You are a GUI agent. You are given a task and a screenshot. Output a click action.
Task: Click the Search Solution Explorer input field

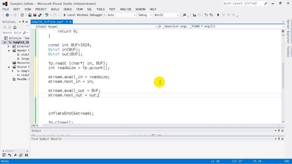tap(12, 33)
